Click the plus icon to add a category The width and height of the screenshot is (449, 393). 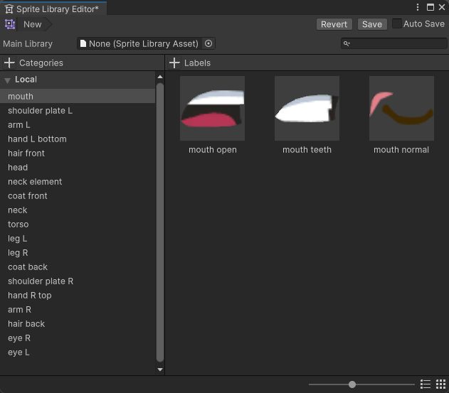tap(9, 63)
